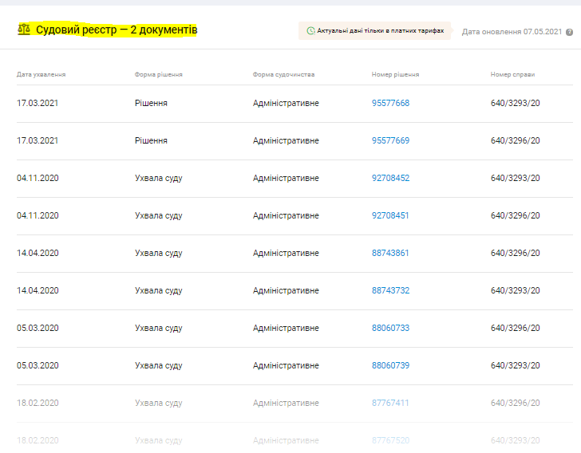Screen dimensions: 581x453
Task: Click the question mark help icon
Action: [x=569, y=32]
